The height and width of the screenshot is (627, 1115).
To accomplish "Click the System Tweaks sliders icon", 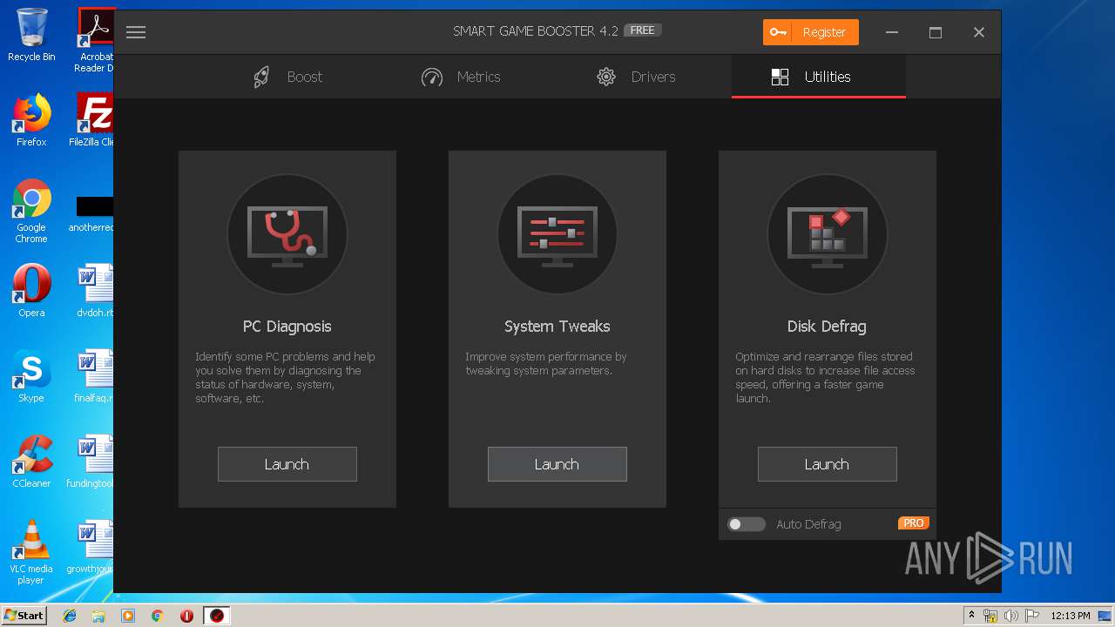I will click(557, 234).
